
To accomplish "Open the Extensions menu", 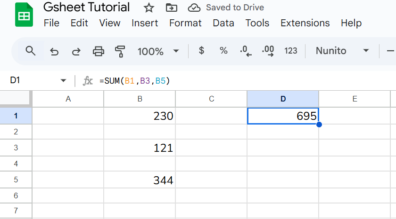I will pyautogui.click(x=305, y=23).
